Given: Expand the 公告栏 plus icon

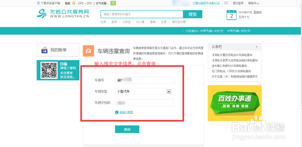Looking at the screenshot, I should pos(256,47).
